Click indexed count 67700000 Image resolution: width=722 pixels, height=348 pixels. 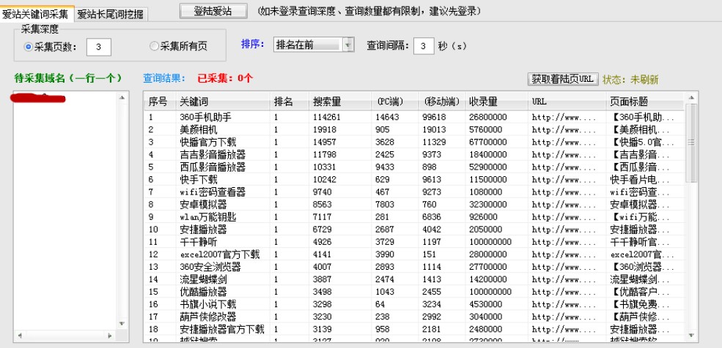pos(488,142)
